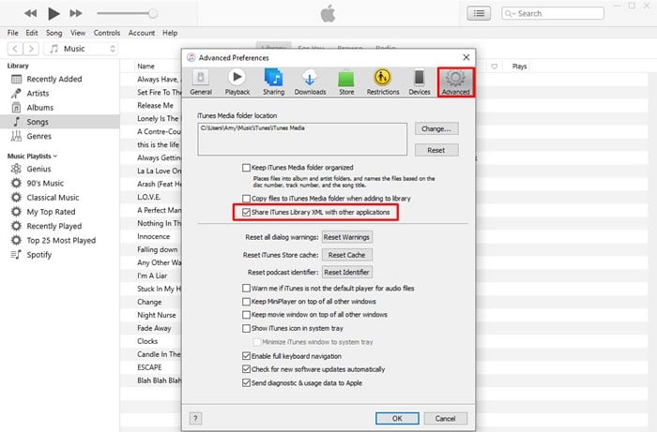Open the Downloads preferences pane
Viewport: 657px width, 432px height.
click(310, 82)
